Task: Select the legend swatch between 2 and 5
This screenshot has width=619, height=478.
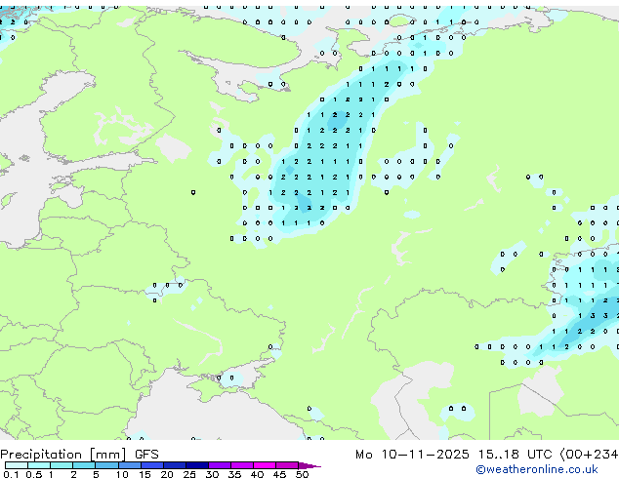Action: (x=84, y=465)
